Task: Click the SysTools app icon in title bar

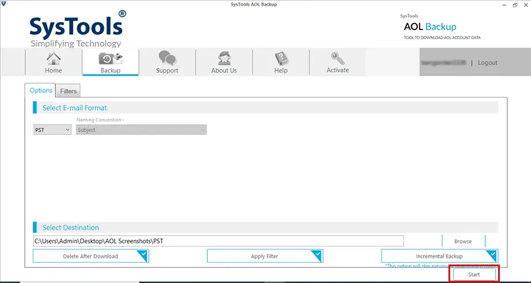Action: [4, 5]
